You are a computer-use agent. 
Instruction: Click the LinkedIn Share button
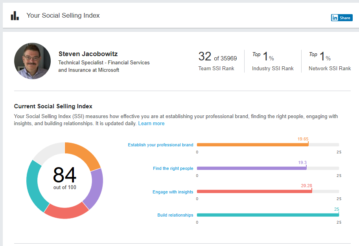341,18
